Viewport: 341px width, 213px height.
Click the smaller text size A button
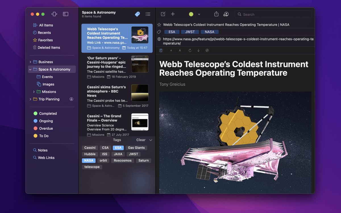point(171,51)
